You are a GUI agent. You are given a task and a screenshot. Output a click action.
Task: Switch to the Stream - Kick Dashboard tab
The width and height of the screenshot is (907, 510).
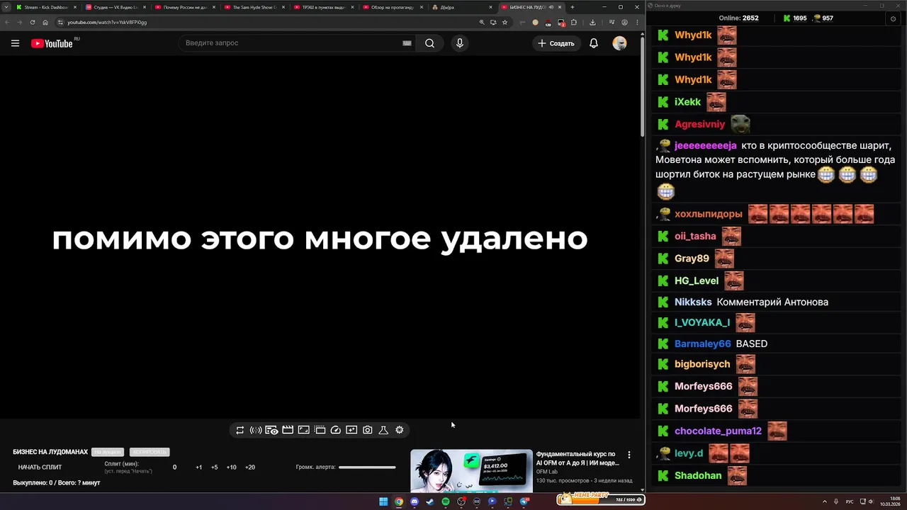click(x=46, y=7)
